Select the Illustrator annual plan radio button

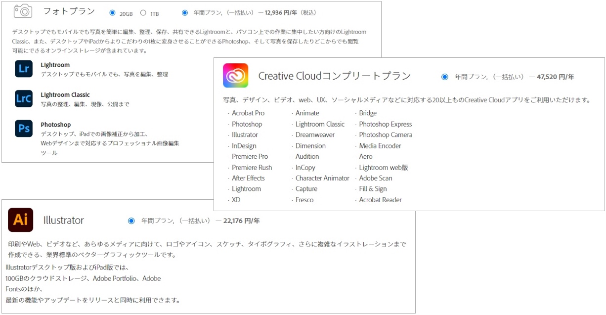coord(131,221)
